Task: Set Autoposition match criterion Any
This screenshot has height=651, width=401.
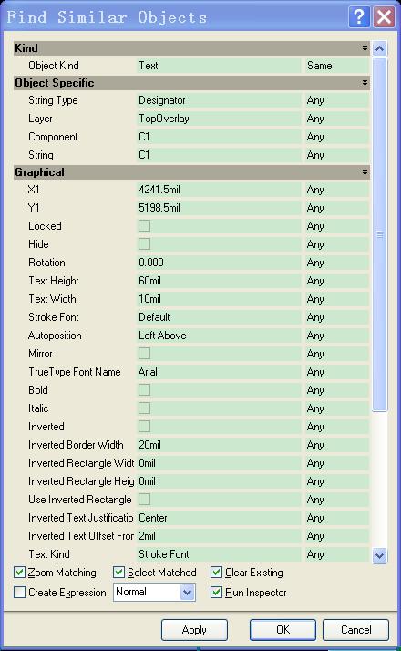Action: [336, 336]
